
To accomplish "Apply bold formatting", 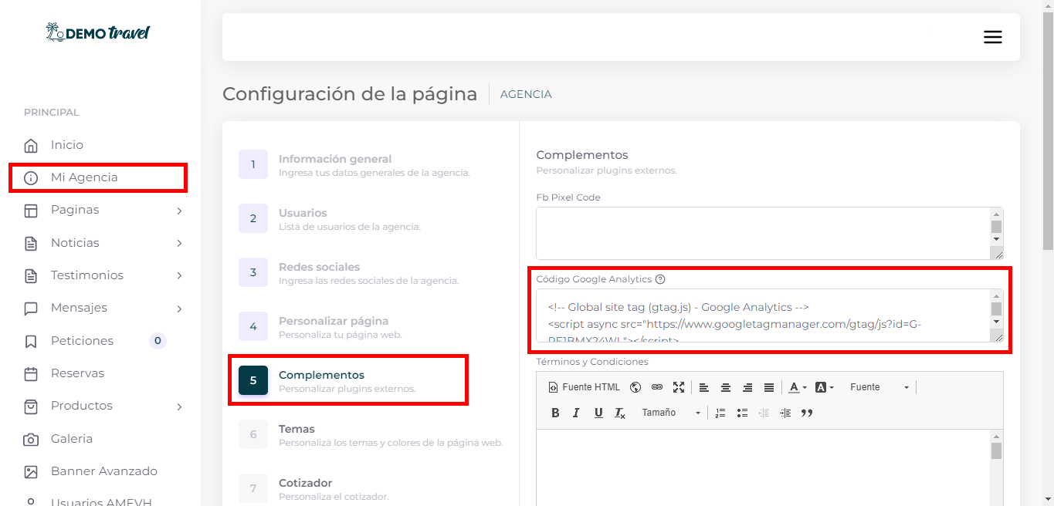I will pos(555,413).
